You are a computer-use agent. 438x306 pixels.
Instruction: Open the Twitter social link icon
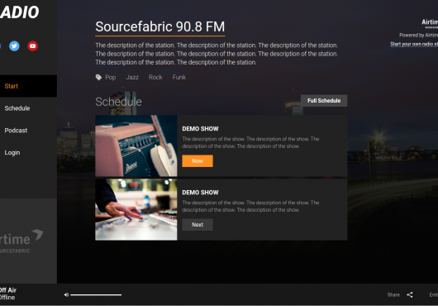(14, 45)
